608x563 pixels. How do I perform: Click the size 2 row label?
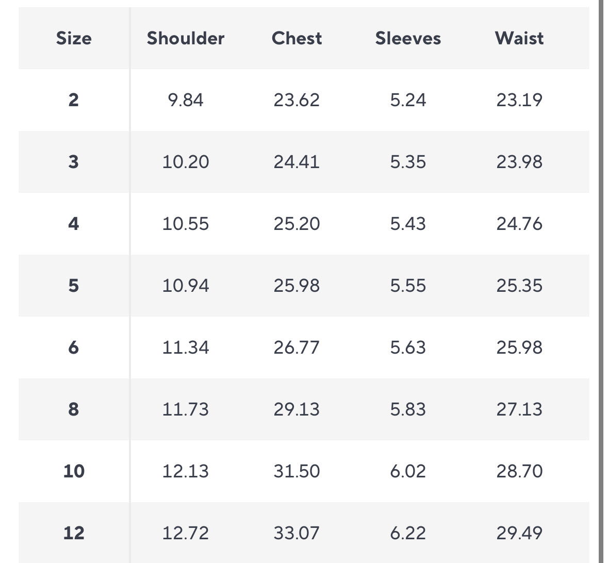[x=74, y=100]
